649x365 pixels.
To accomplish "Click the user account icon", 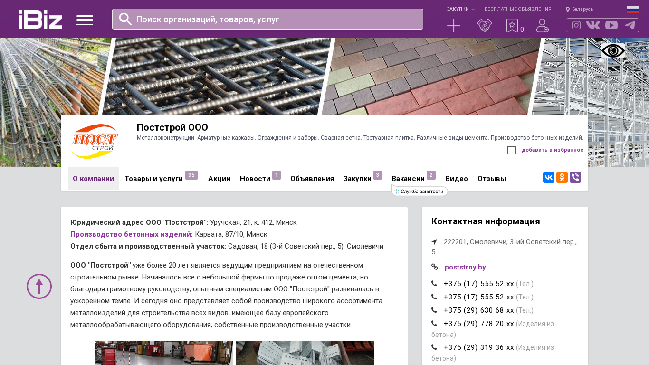I will click(542, 26).
